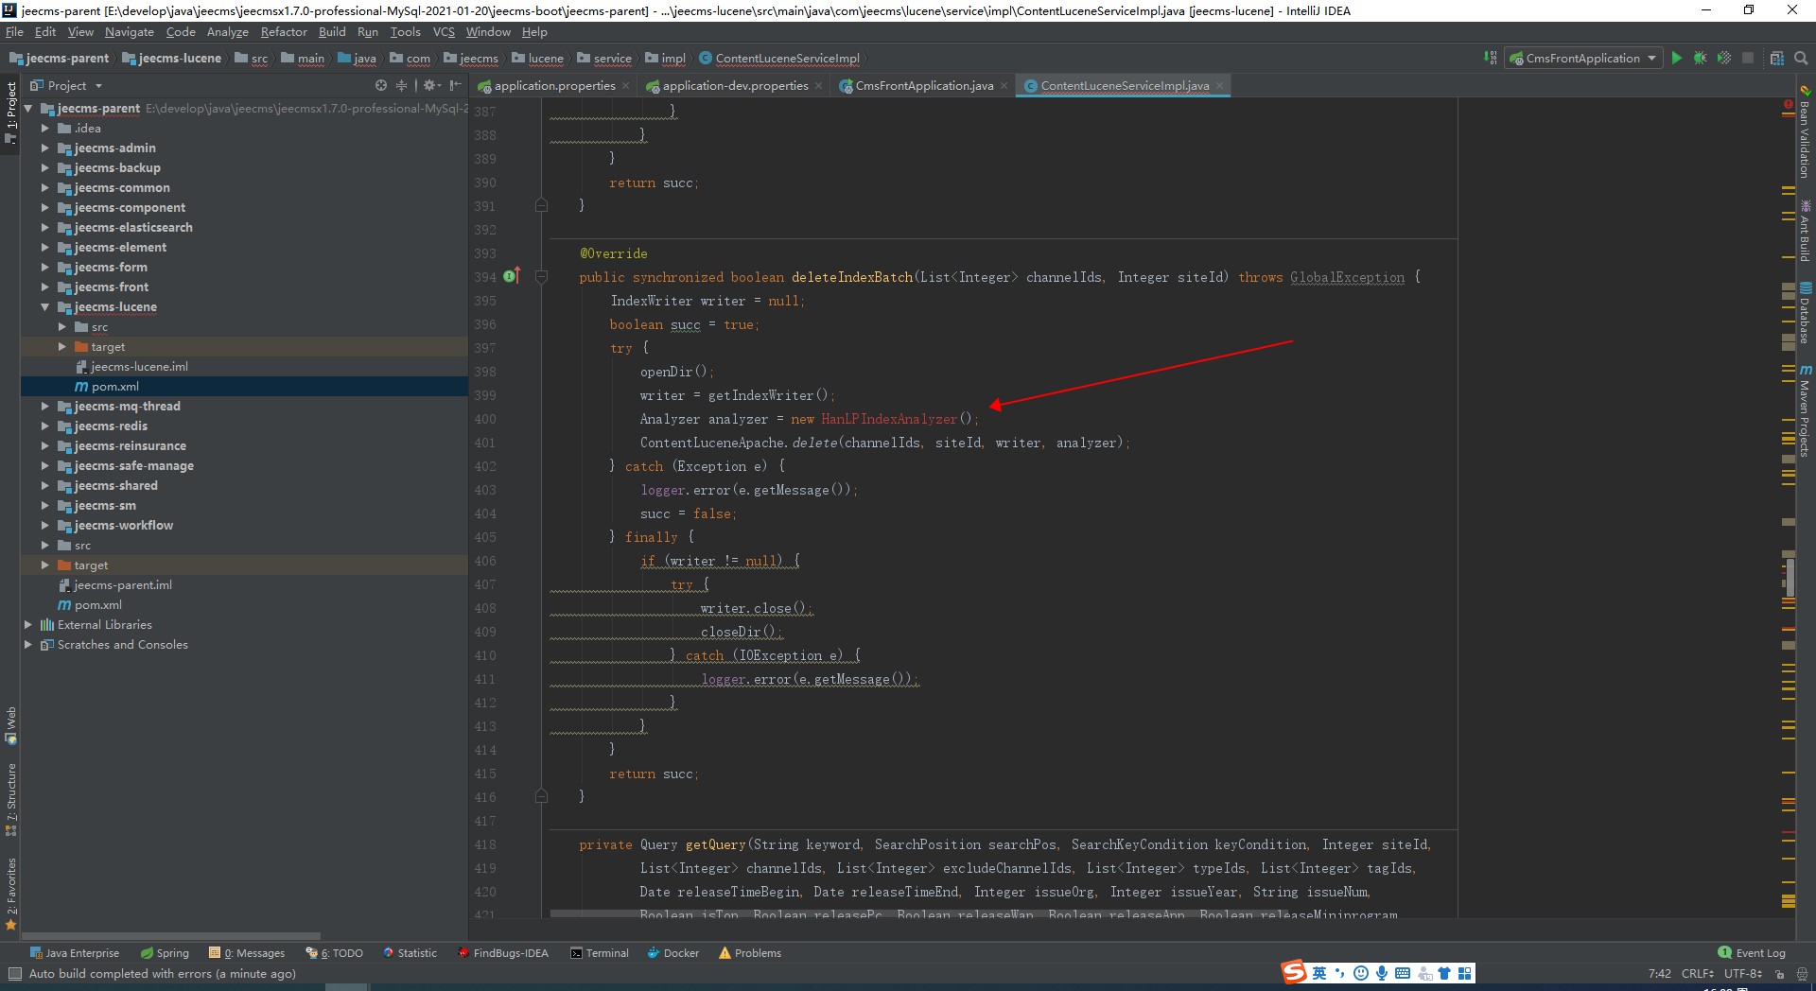Click the override gutter icon at line 394
This screenshot has height=991, width=1816.
[x=511, y=276]
